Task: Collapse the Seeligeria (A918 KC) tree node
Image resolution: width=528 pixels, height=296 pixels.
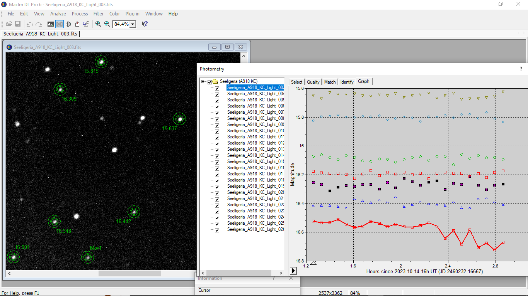Action: (x=203, y=82)
